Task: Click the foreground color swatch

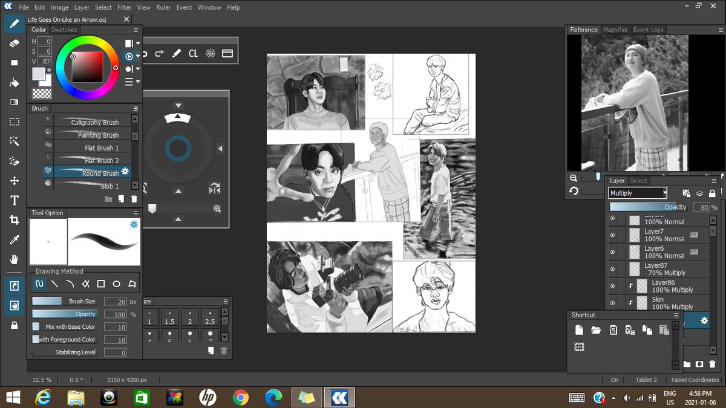Action: tap(38, 74)
